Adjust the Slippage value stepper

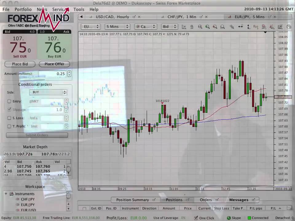[x=66, y=110]
